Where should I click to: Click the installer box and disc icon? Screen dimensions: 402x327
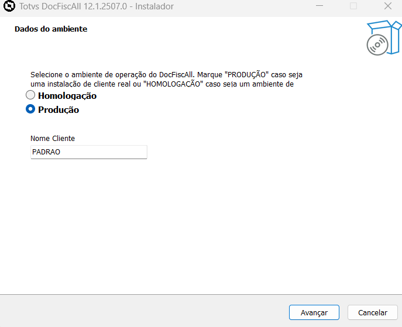pyautogui.click(x=384, y=37)
